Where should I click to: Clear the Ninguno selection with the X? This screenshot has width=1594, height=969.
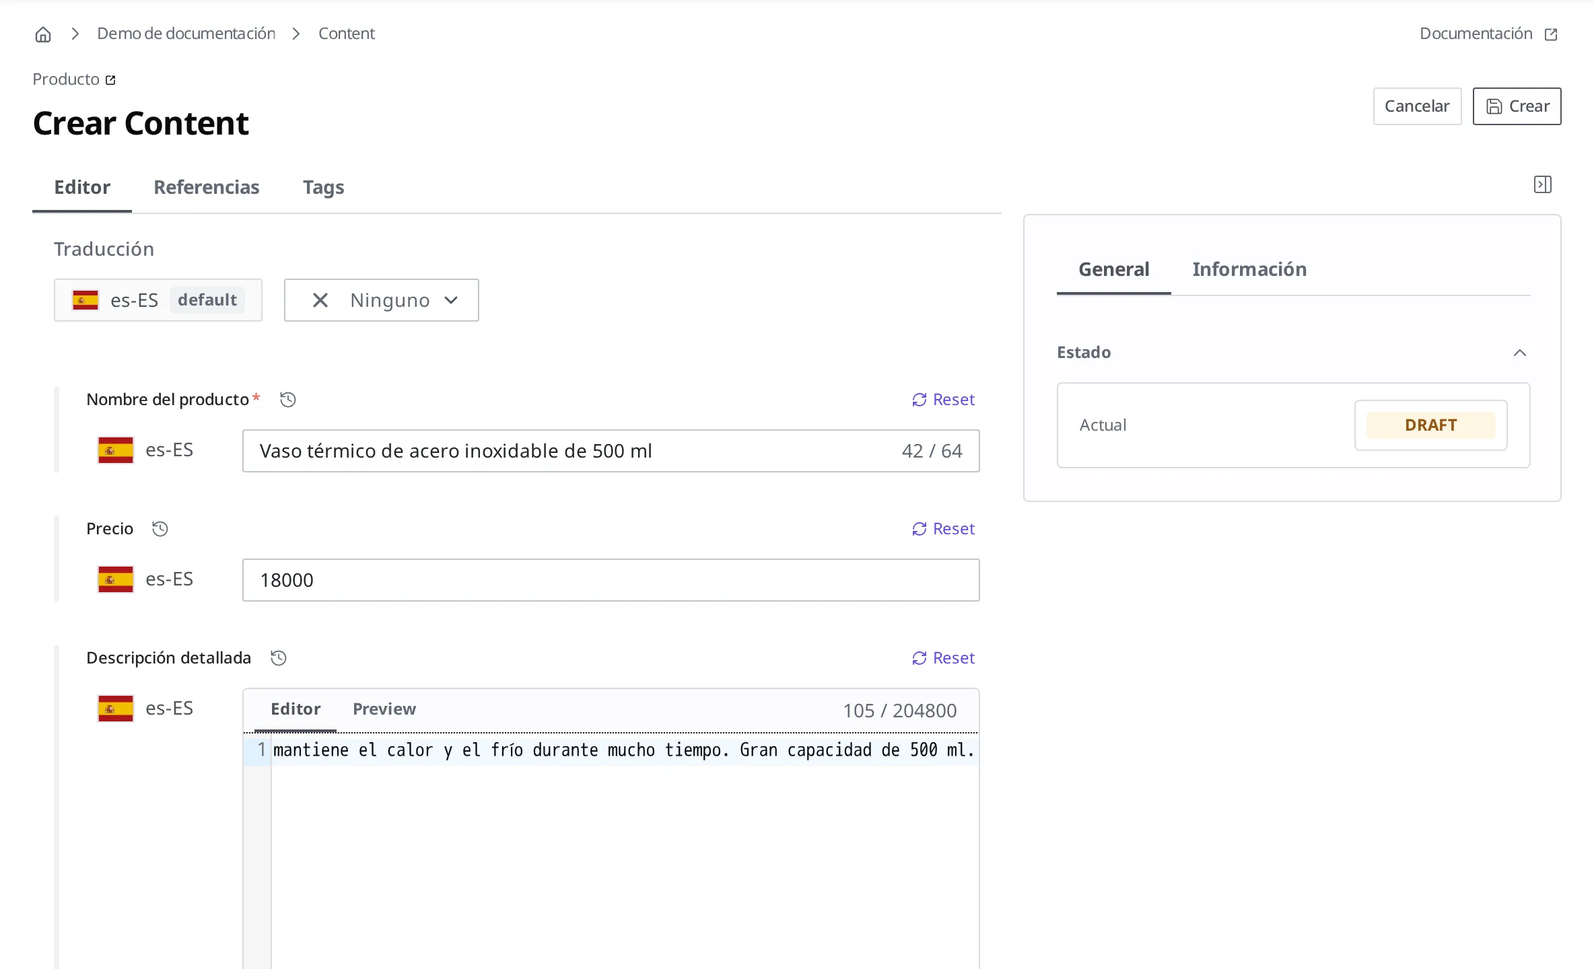click(x=320, y=300)
